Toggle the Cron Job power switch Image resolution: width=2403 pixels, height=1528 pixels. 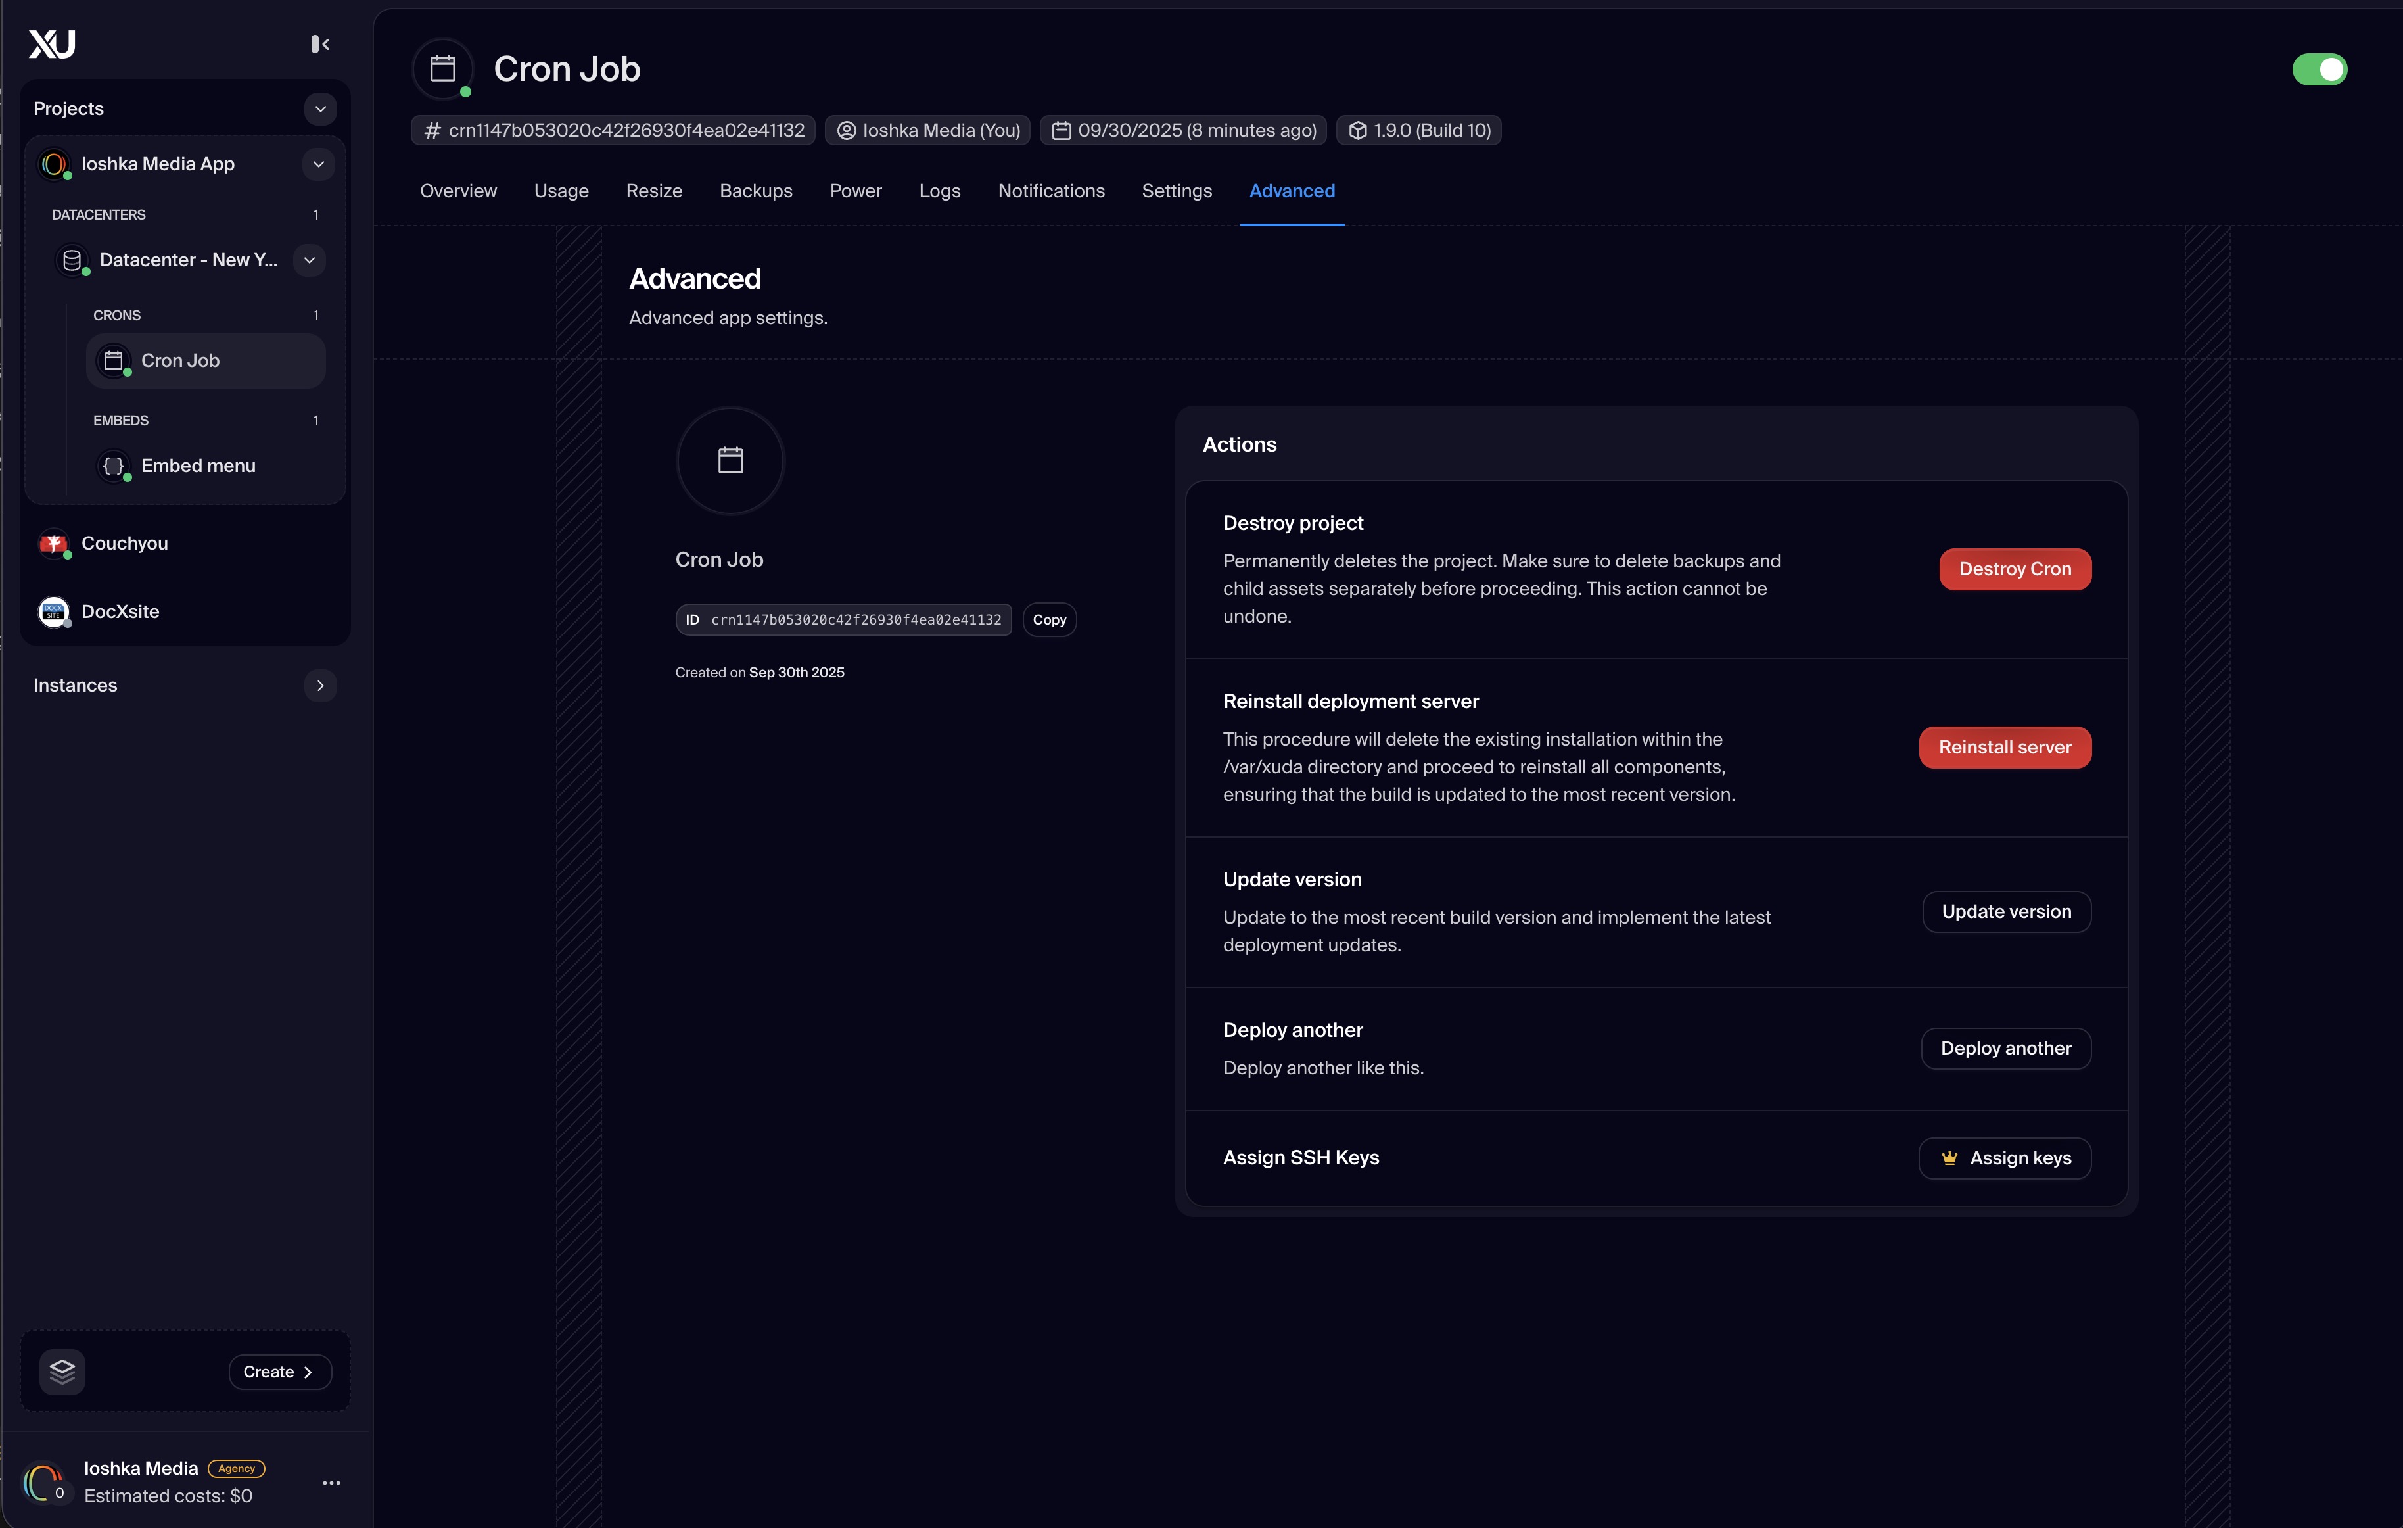coord(2319,70)
